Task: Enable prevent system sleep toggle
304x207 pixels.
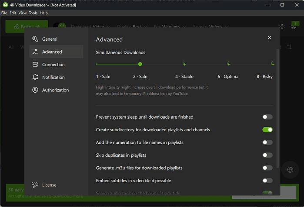Action: pos(267,117)
